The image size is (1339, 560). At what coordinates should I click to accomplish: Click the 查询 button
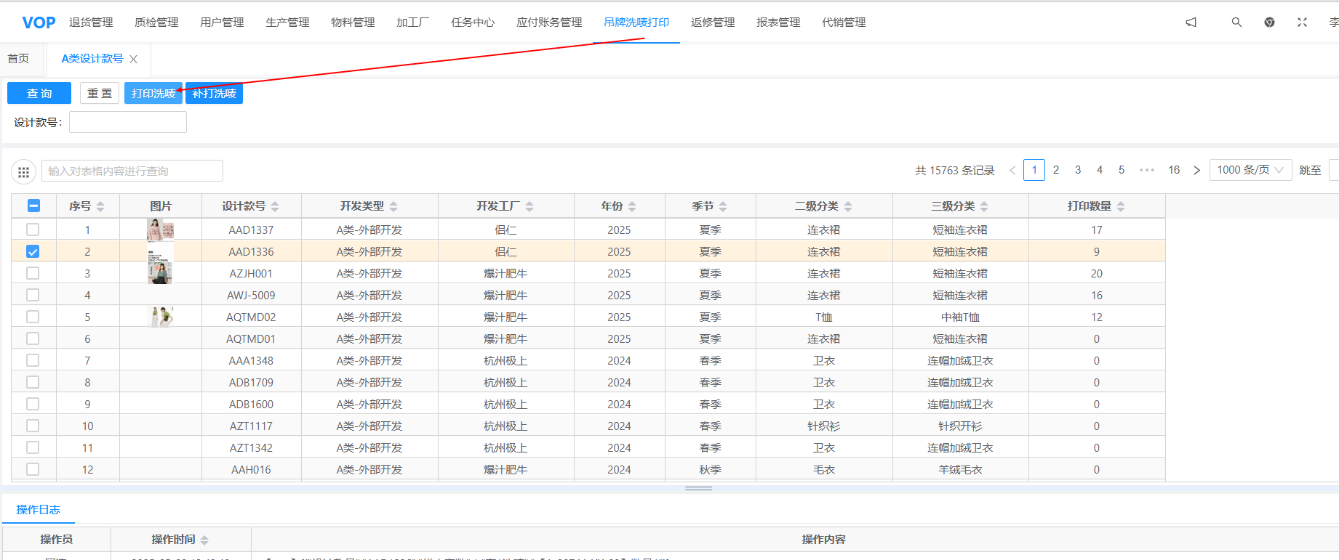pos(39,94)
